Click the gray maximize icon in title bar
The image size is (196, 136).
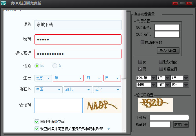tap(182, 3)
